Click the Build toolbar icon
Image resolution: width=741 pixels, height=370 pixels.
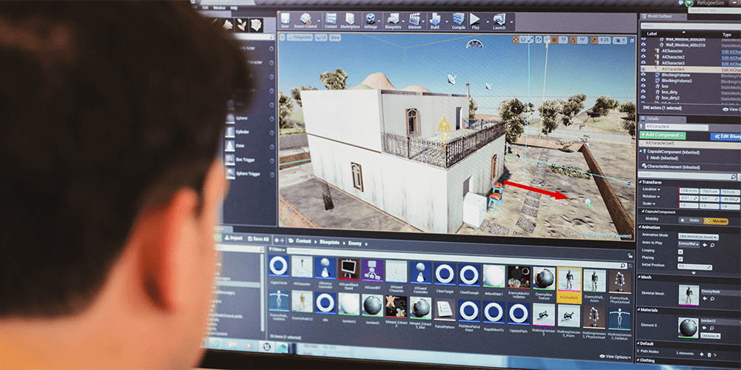435,21
